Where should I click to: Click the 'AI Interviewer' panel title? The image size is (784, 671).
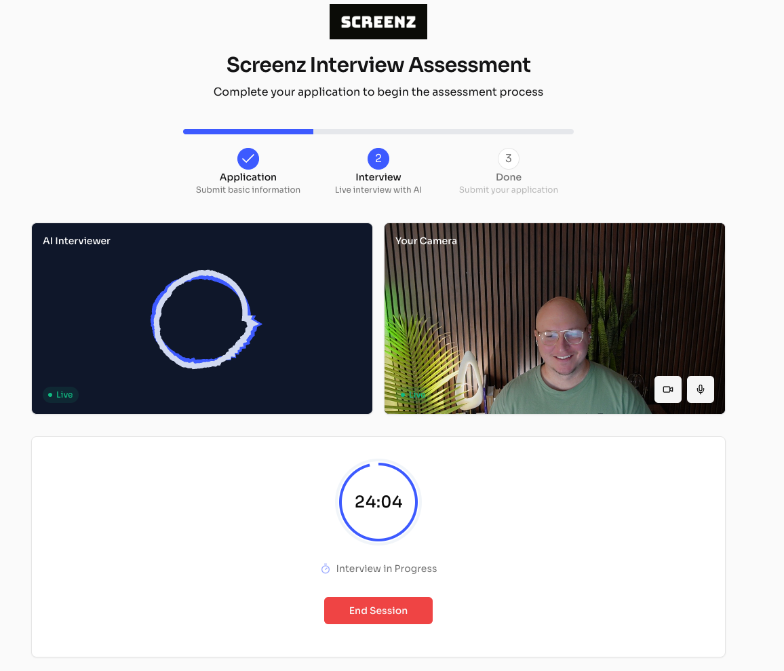(77, 241)
